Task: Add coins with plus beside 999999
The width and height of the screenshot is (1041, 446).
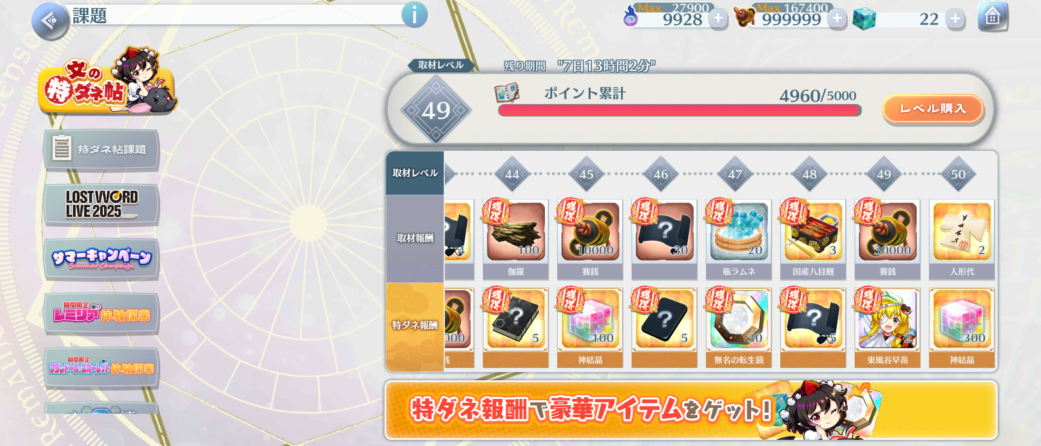Action: [837, 19]
